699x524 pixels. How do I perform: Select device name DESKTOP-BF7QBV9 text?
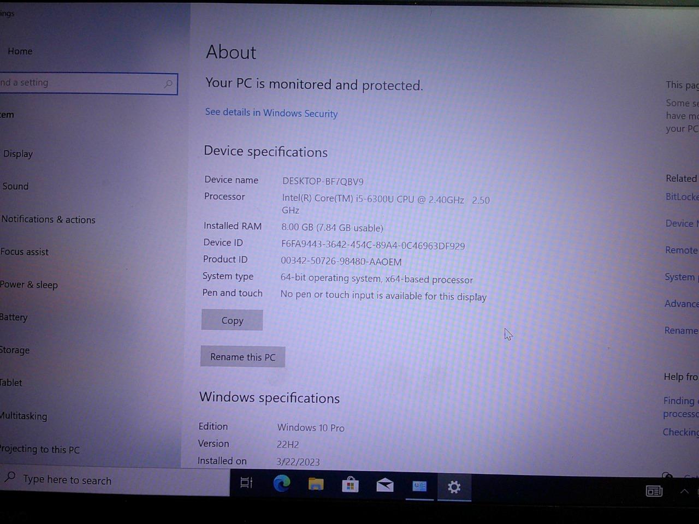323,181
